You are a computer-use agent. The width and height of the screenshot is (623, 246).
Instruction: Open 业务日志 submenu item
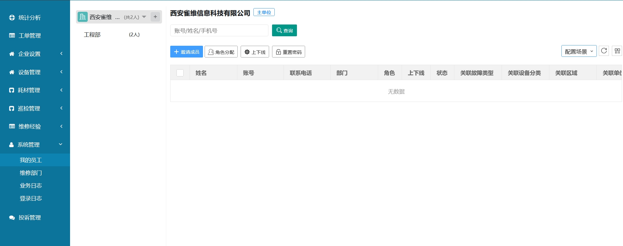point(31,186)
